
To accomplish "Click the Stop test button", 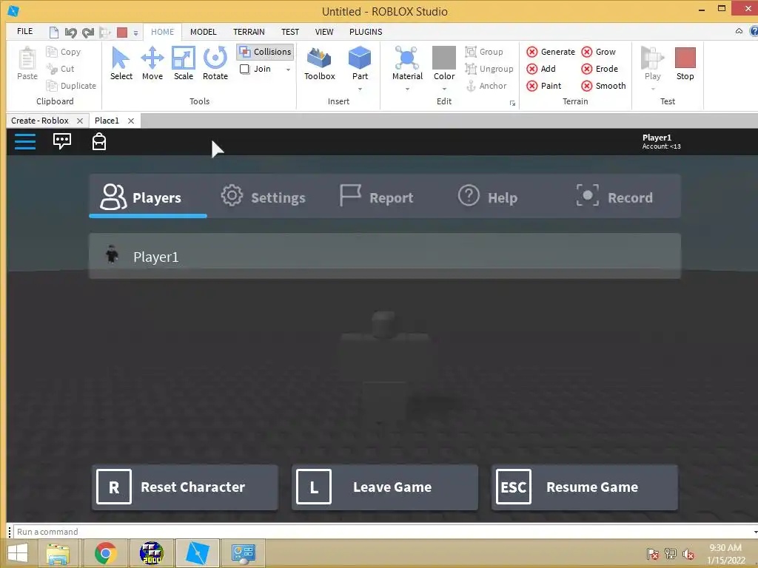I will [685, 64].
